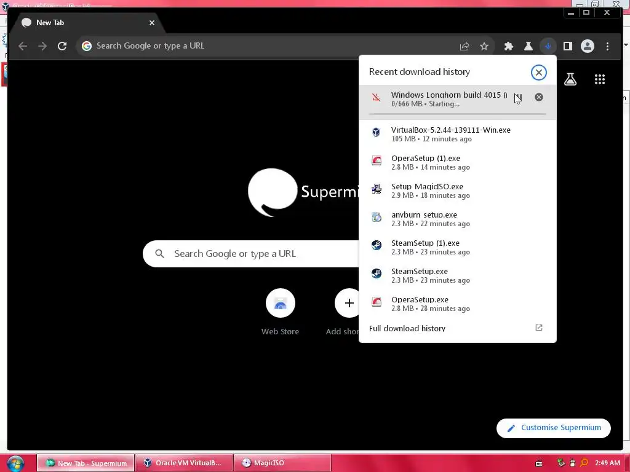
Task: Open VirtualBox-5.2.44-139111-Win.exe download
Action: 458,134
